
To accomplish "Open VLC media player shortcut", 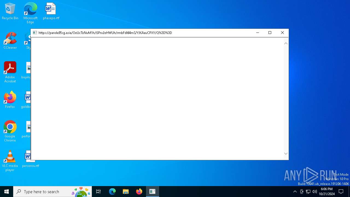I will point(10,161).
